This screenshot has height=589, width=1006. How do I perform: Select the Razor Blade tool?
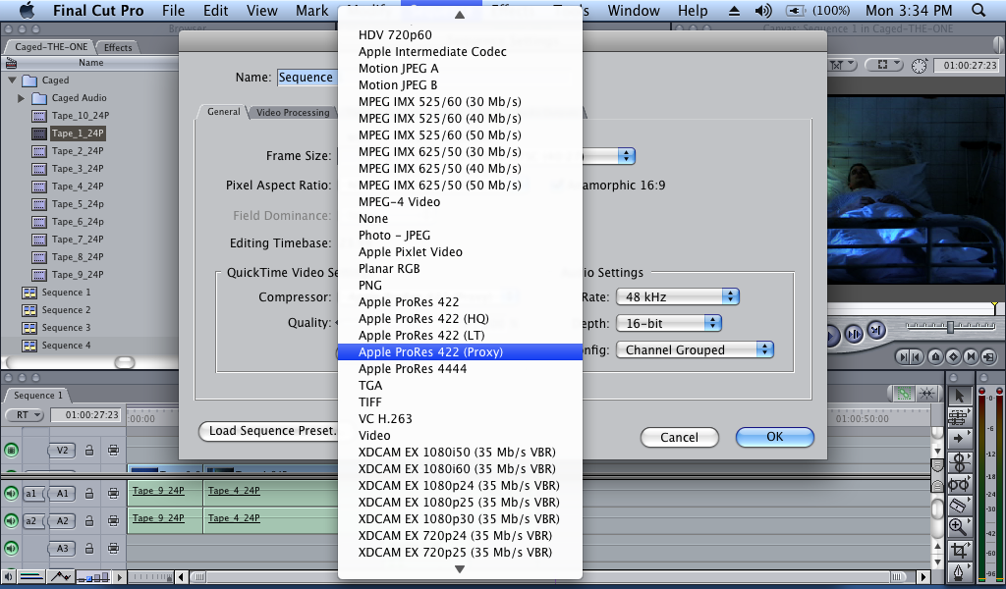click(x=959, y=506)
